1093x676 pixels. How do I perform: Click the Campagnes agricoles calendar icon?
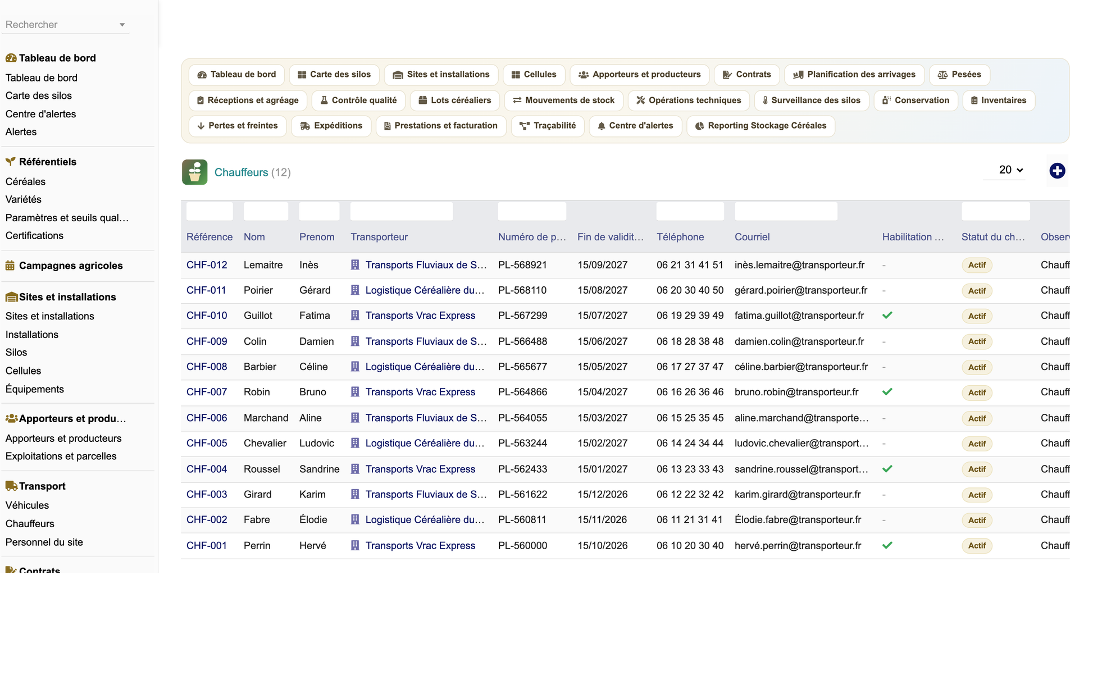pyautogui.click(x=10, y=266)
